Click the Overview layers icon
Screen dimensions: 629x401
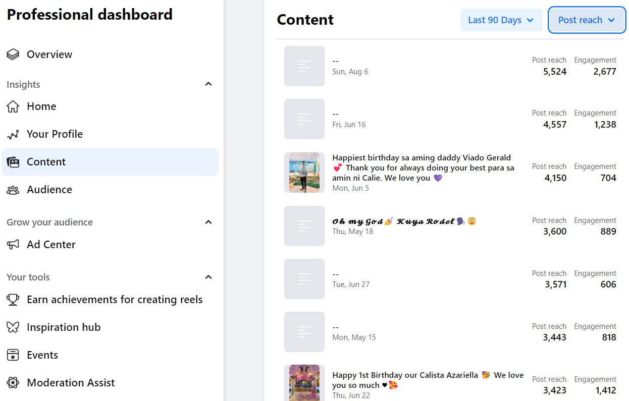[13, 54]
